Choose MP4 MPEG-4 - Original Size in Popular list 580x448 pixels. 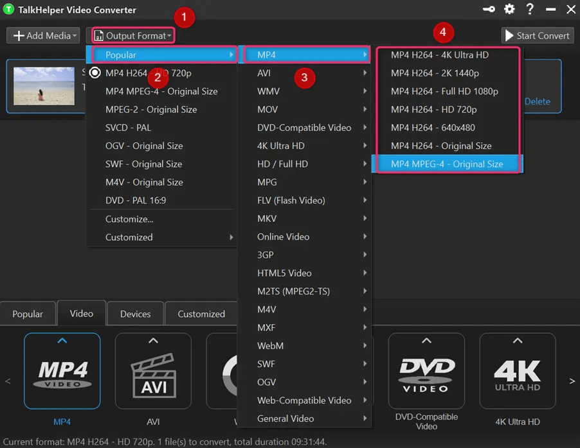click(x=163, y=91)
